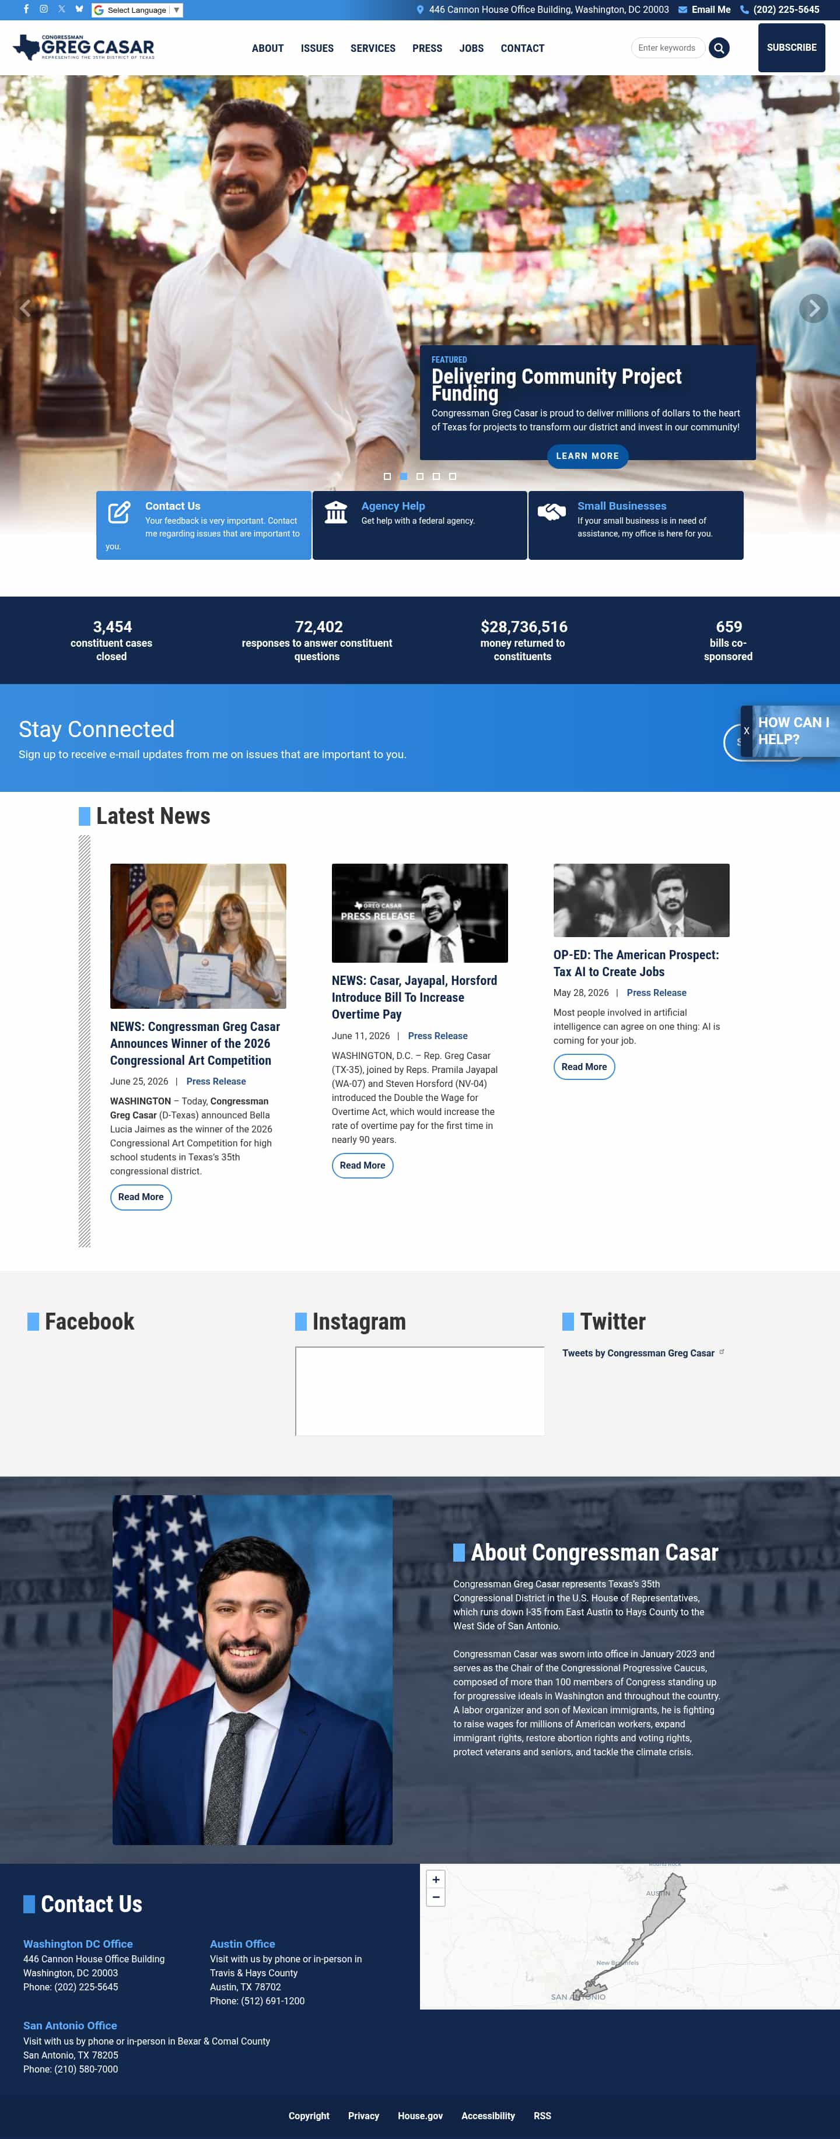The width and height of the screenshot is (840, 2139).
Task: Open the Tax AI to Create Jobs headline
Action: pos(636,963)
